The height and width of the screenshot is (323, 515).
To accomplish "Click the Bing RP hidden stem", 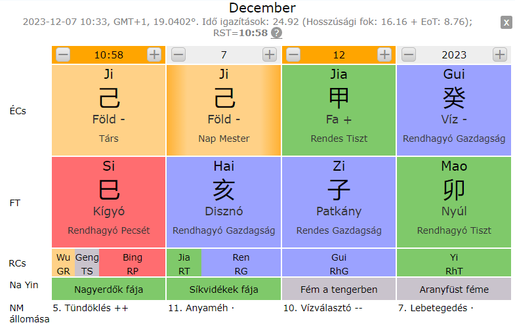I will [x=133, y=263].
